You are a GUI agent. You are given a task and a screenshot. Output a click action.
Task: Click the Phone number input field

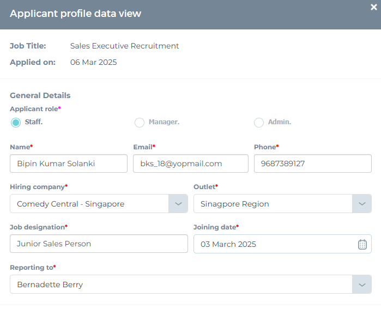[x=312, y=163]
